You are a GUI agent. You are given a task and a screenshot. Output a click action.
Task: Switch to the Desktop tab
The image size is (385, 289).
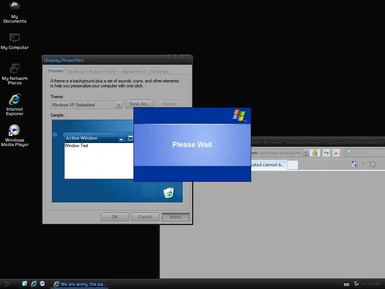coord(76,71)
